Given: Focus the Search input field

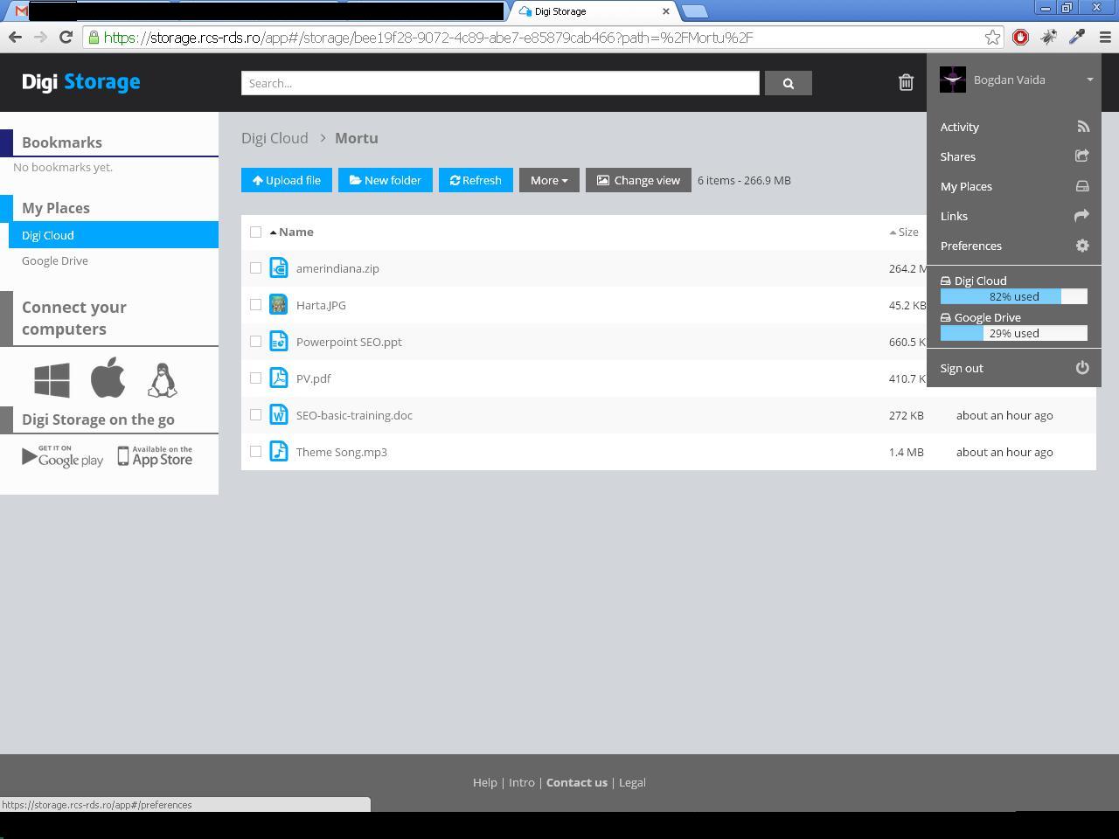Looking at the screenshot, I should [x=500, y=83].
